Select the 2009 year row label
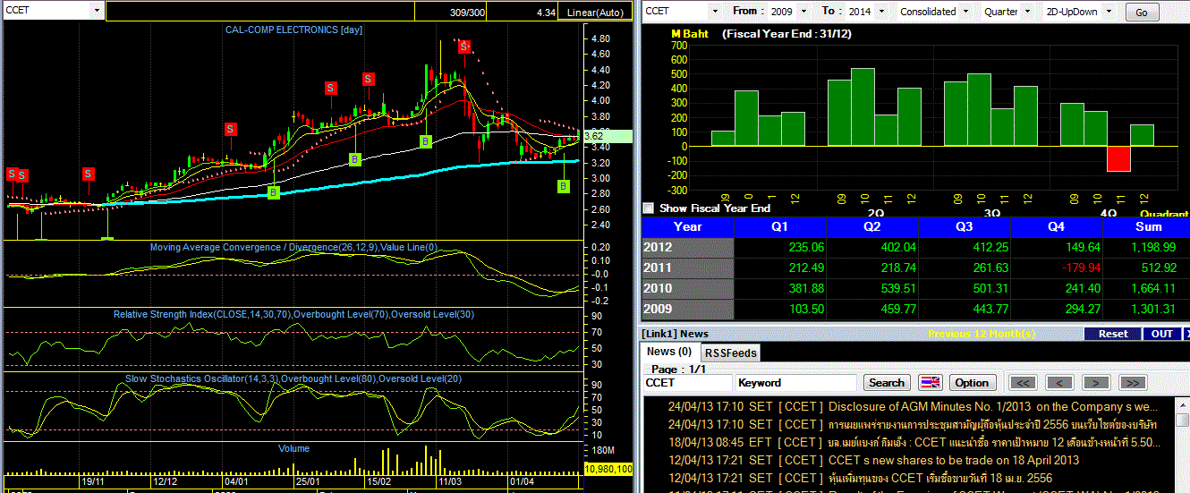The width and height of the screenshot is (1190, 493). click(687, 309)
